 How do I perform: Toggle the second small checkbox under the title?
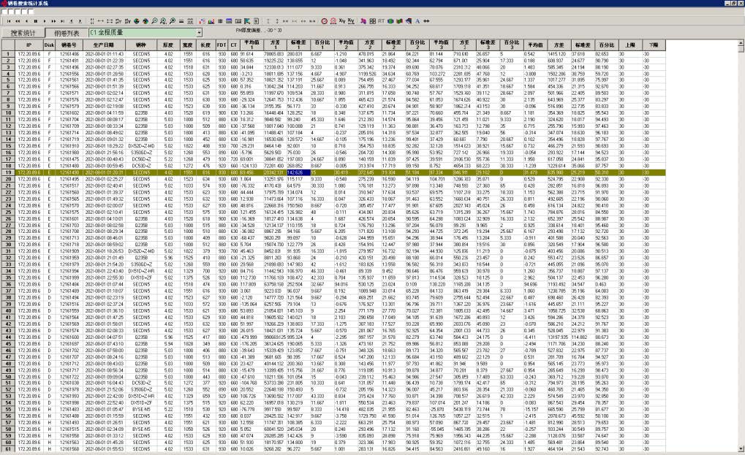point(11,12)
